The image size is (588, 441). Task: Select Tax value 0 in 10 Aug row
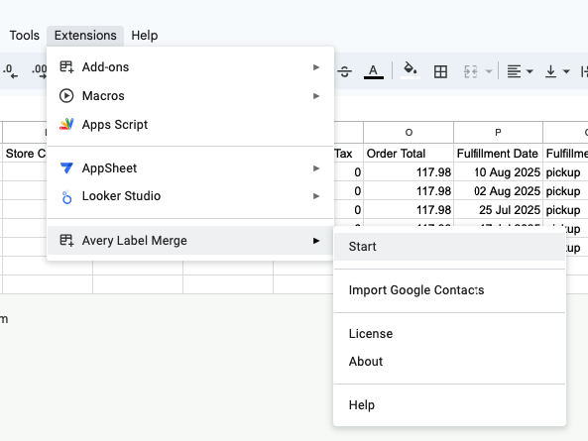[348, 172]
